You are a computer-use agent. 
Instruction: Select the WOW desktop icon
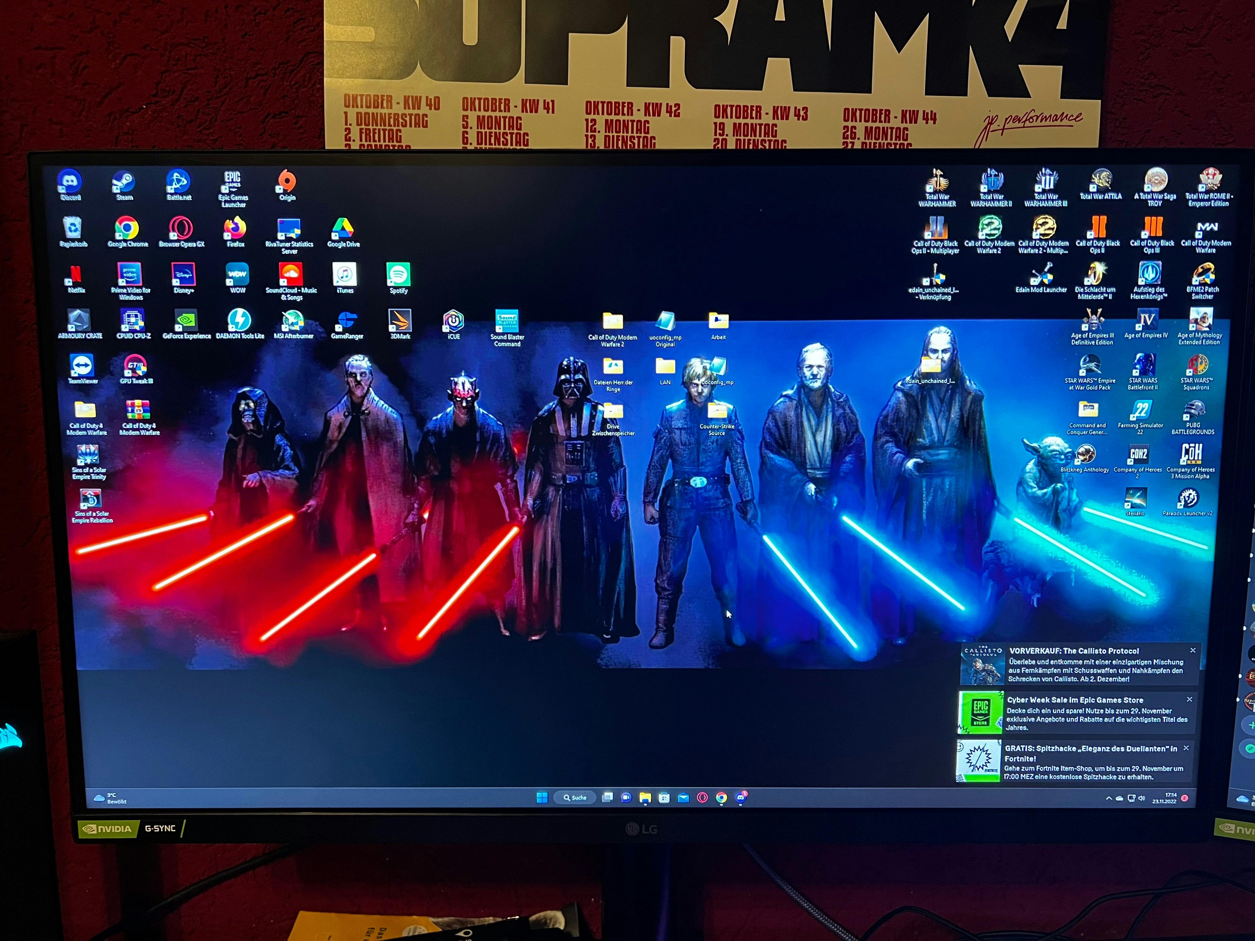coord(237,278)
